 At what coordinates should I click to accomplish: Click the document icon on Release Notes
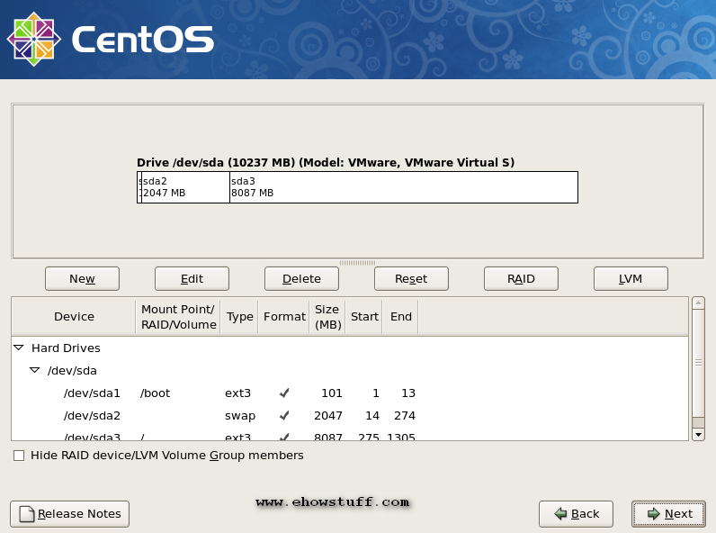click(x=27, y=514)
